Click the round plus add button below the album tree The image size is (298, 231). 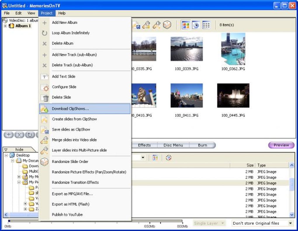[x=8, y=135]
